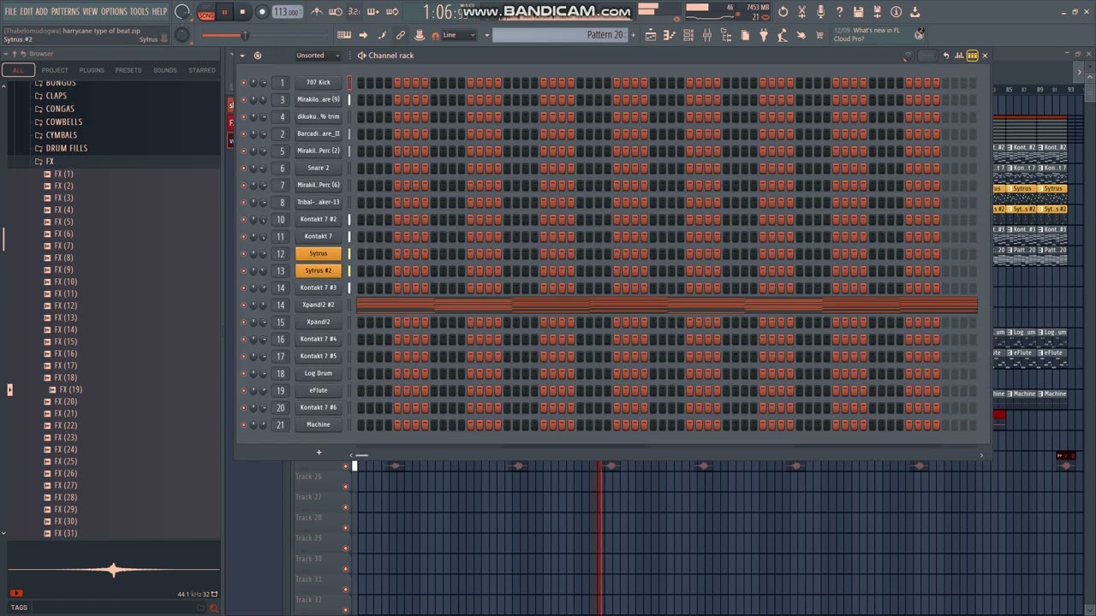The height and width of the screenshot is (616, 1096).
Task: Switch to the SOUNDS browser tab
Action: [x=164, y=70]
